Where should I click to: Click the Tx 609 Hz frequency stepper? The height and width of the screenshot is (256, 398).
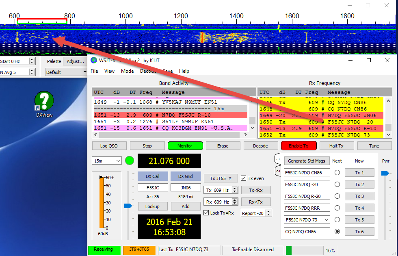[x=235, y=190]
